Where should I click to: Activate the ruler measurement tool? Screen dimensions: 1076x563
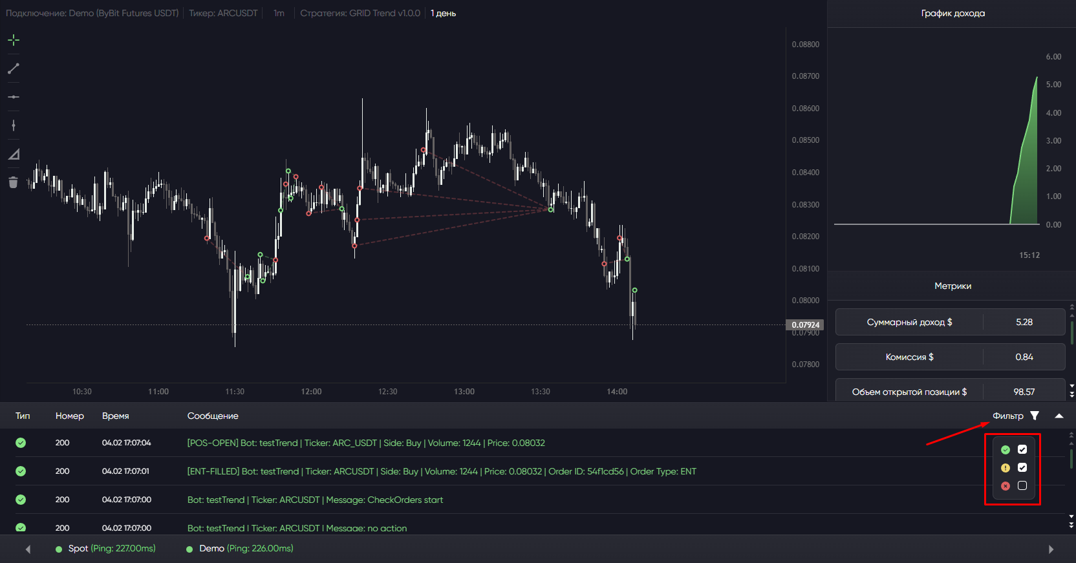[x=14, y=154]
